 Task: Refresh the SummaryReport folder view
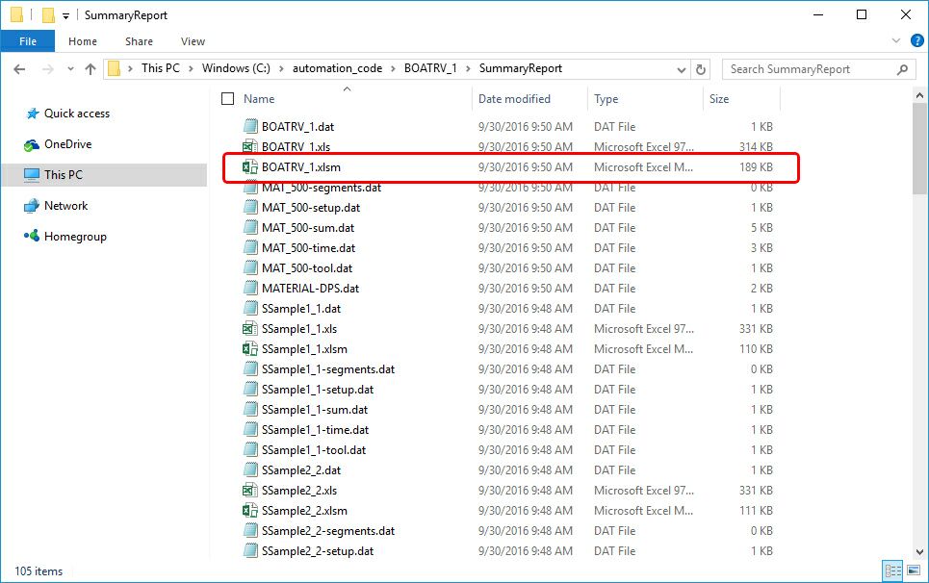click(701, 69)
